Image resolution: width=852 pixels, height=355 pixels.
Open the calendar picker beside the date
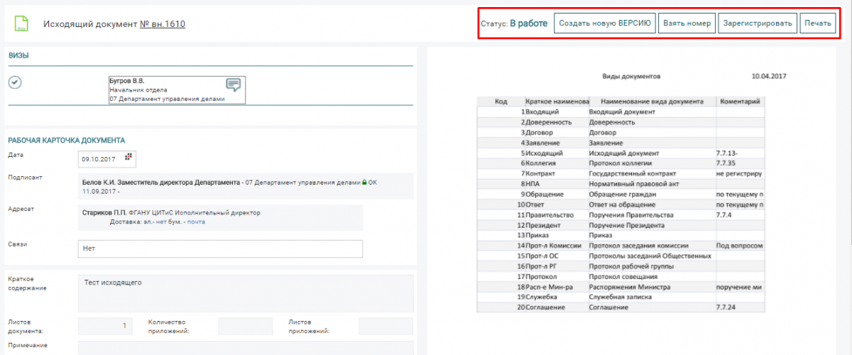point(129,156)
